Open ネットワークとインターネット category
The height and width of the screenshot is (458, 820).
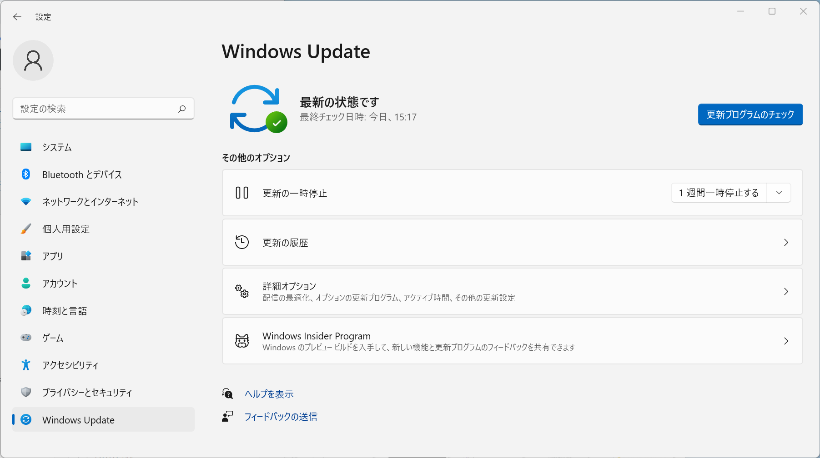(x=103, y=201)
